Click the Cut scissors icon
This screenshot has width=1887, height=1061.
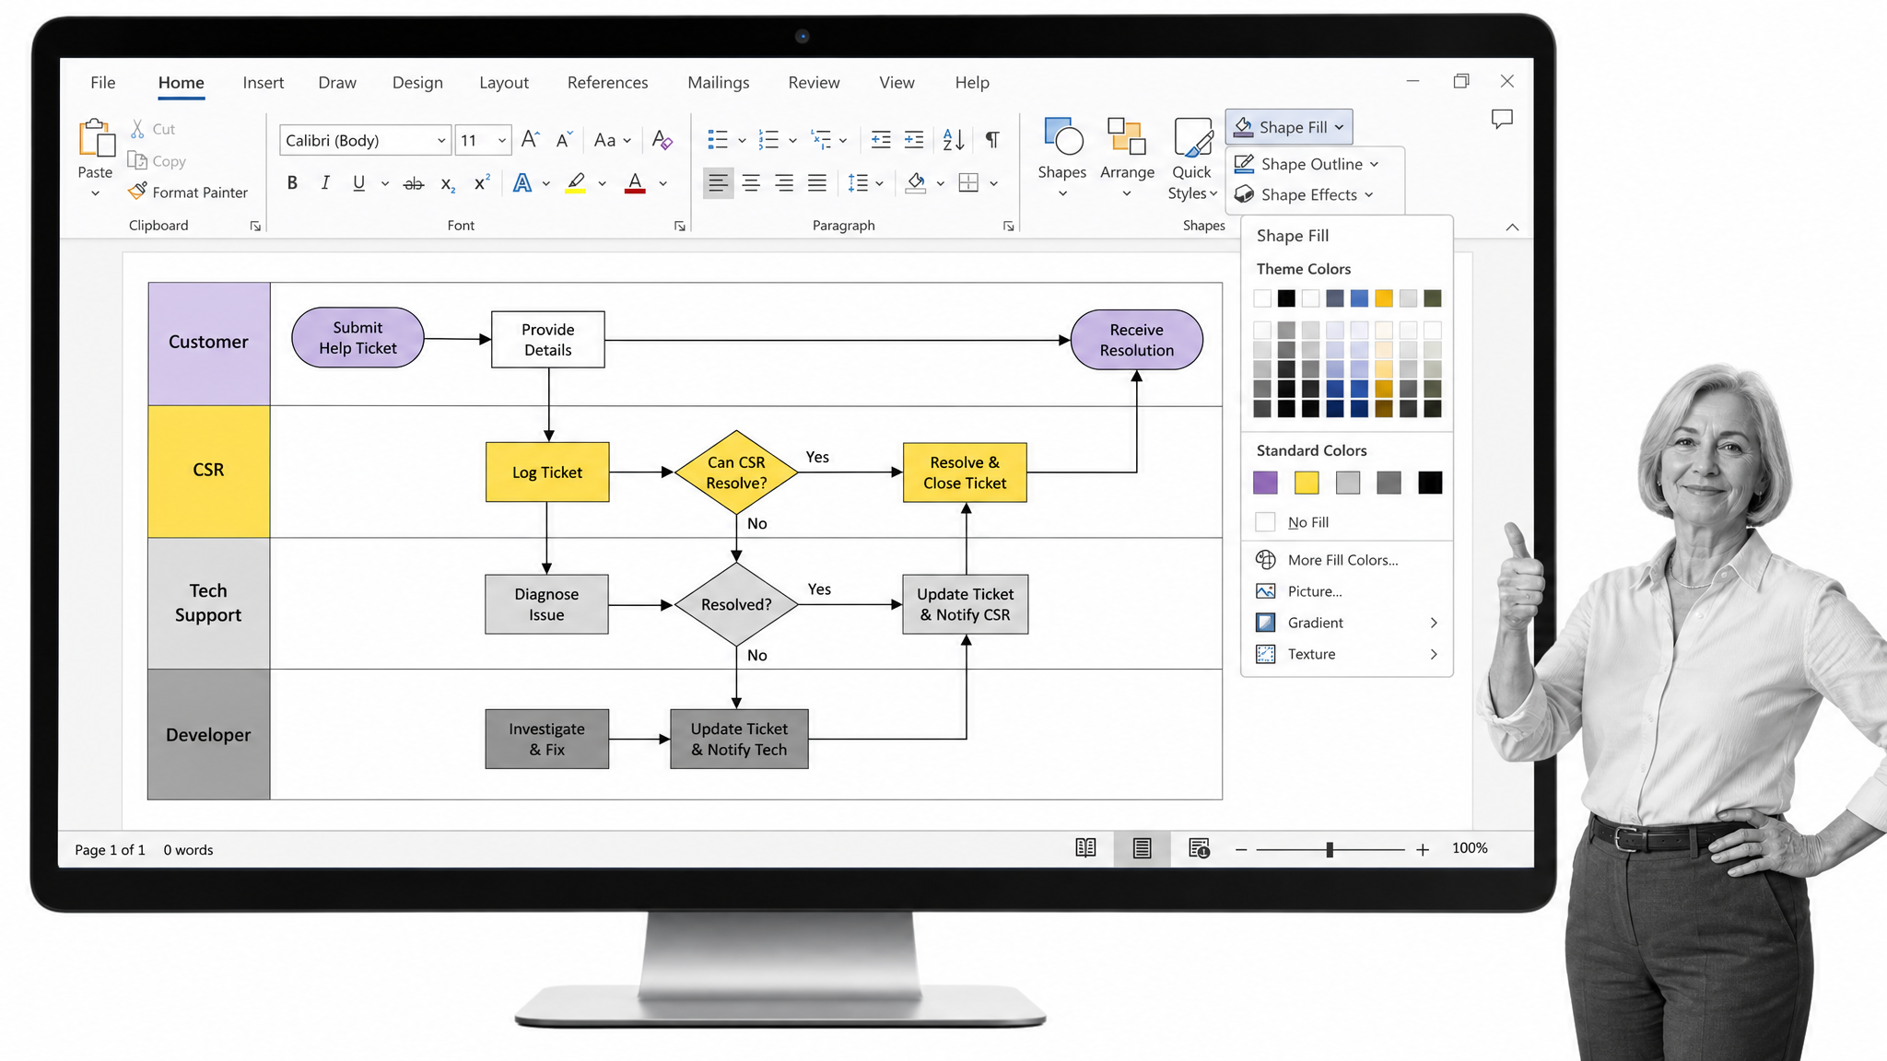coord(137,129)
